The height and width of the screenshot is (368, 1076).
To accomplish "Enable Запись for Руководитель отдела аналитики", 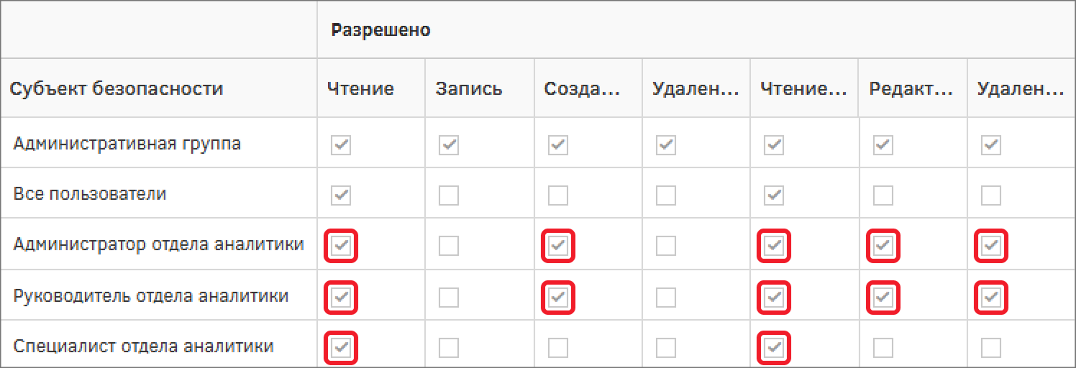I will (x=449, y=297).
